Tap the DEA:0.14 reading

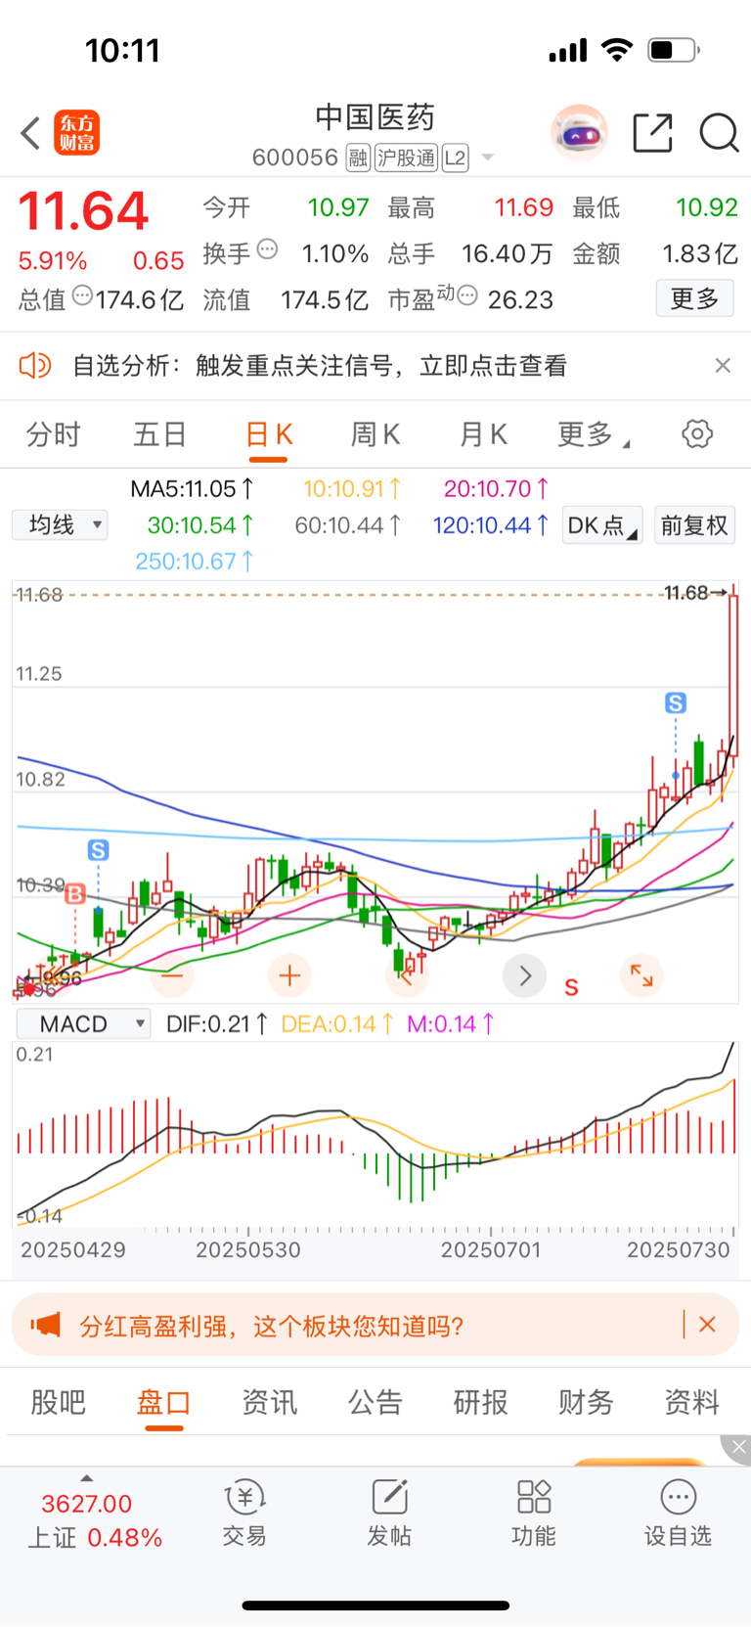[x=337, y=1024]
